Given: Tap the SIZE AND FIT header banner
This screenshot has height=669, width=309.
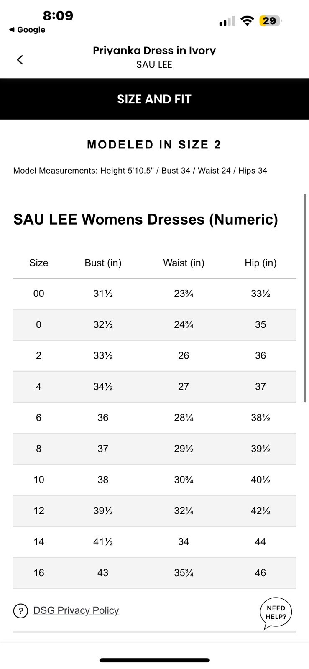Looking at the screenshot, I should pyautogui.click(x=154, y=99).
